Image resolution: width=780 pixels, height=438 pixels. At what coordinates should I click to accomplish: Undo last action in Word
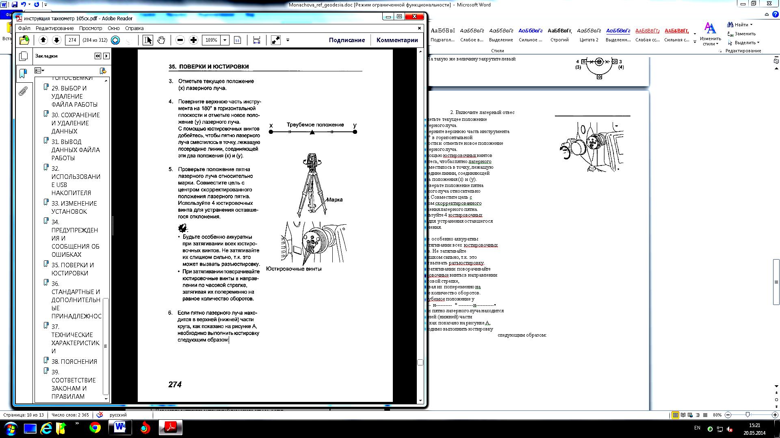tap(24, 4)
